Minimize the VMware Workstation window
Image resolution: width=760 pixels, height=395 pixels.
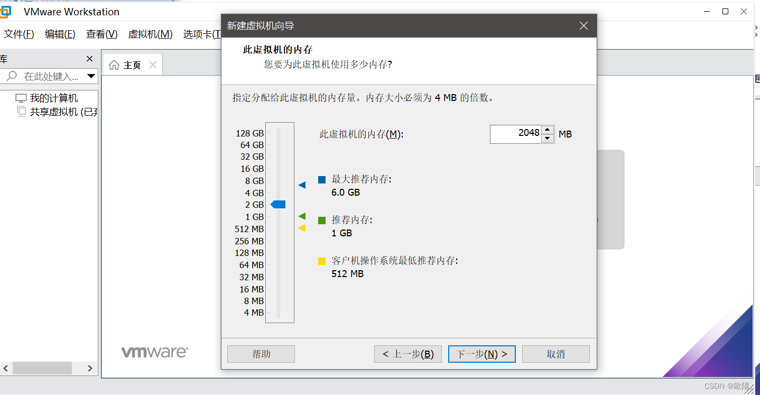point(707,11)
